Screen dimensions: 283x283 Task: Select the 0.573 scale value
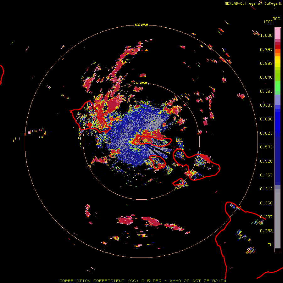click(266, 147)
